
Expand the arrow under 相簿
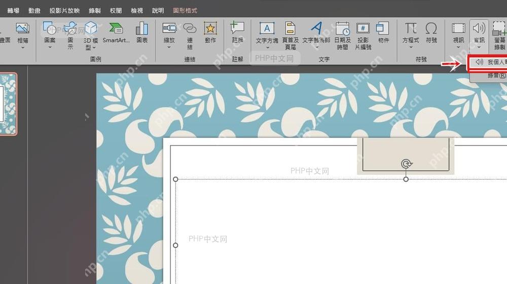(23, 48)
